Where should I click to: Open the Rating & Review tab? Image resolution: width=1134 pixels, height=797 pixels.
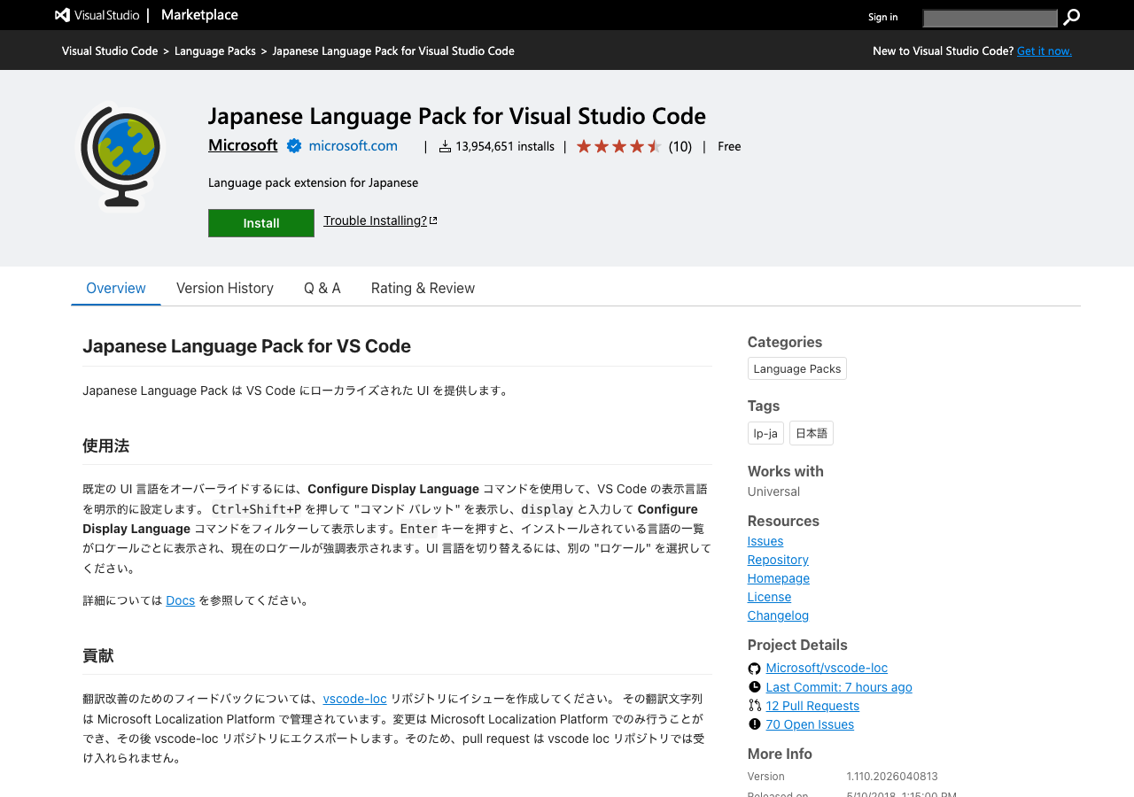click(x=423, y=289)
